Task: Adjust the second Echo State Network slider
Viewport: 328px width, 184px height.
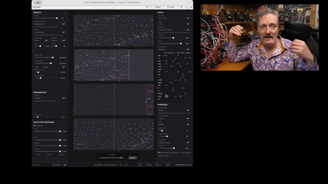Action: pyautogui.click(x=48, y=140)
